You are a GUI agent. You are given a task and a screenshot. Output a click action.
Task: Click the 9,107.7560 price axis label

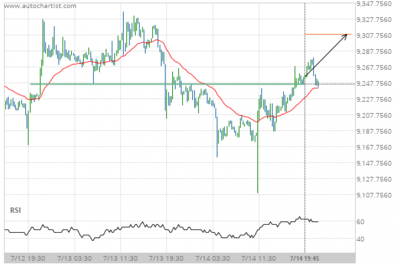click(374, 195)
